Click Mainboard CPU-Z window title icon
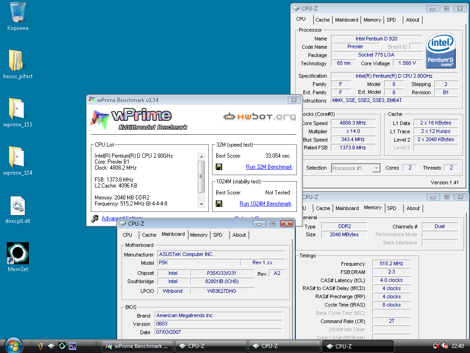Screen dimensions: 470x353 123,224
